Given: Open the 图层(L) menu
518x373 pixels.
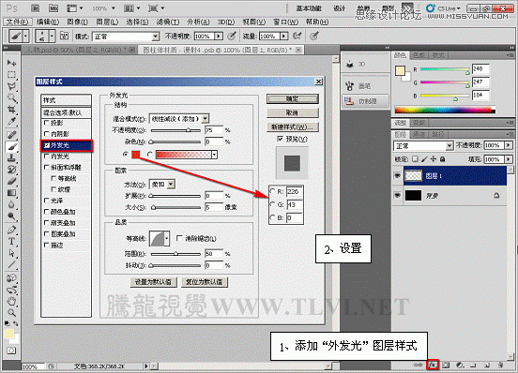Looking at the screenshot, I should coord(107,22).
